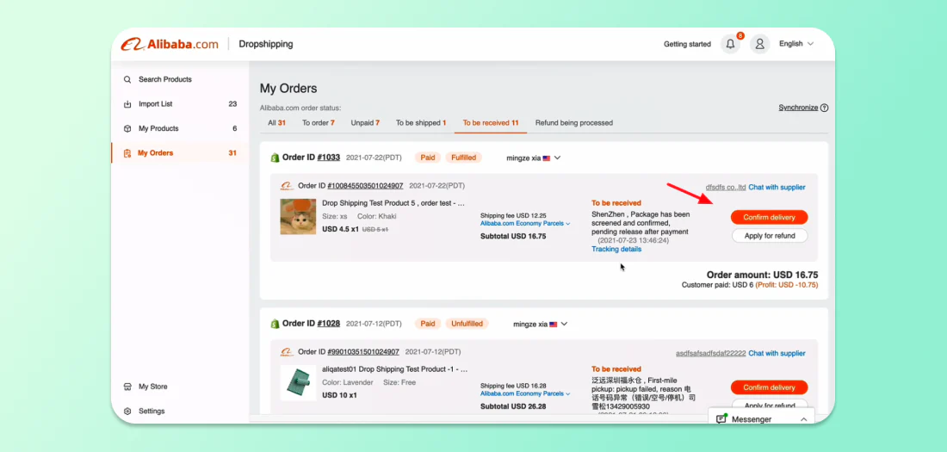Expand the Messenger panel chevron

(803, 419)
